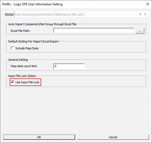Click the 'Pass data count limit' label
Image resolution: width=152 pixels, height=143 pixels.
point(24,66)
